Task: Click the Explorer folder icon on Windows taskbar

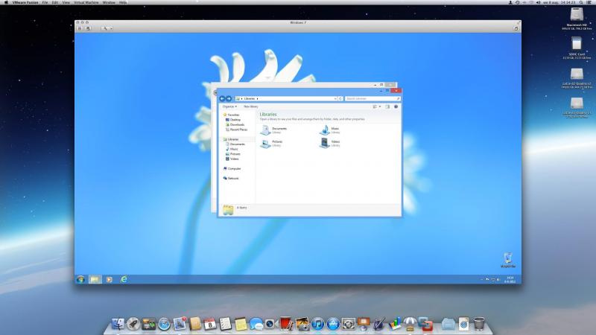Action: (95, 279)
